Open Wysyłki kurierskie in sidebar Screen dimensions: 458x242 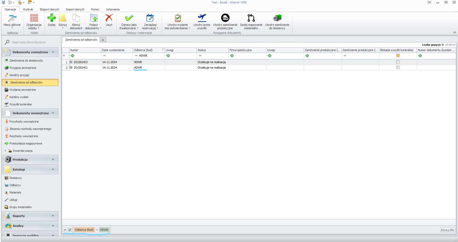(21, 104)
